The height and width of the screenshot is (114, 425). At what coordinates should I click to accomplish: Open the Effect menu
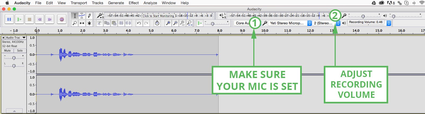(x=134, y=3)
